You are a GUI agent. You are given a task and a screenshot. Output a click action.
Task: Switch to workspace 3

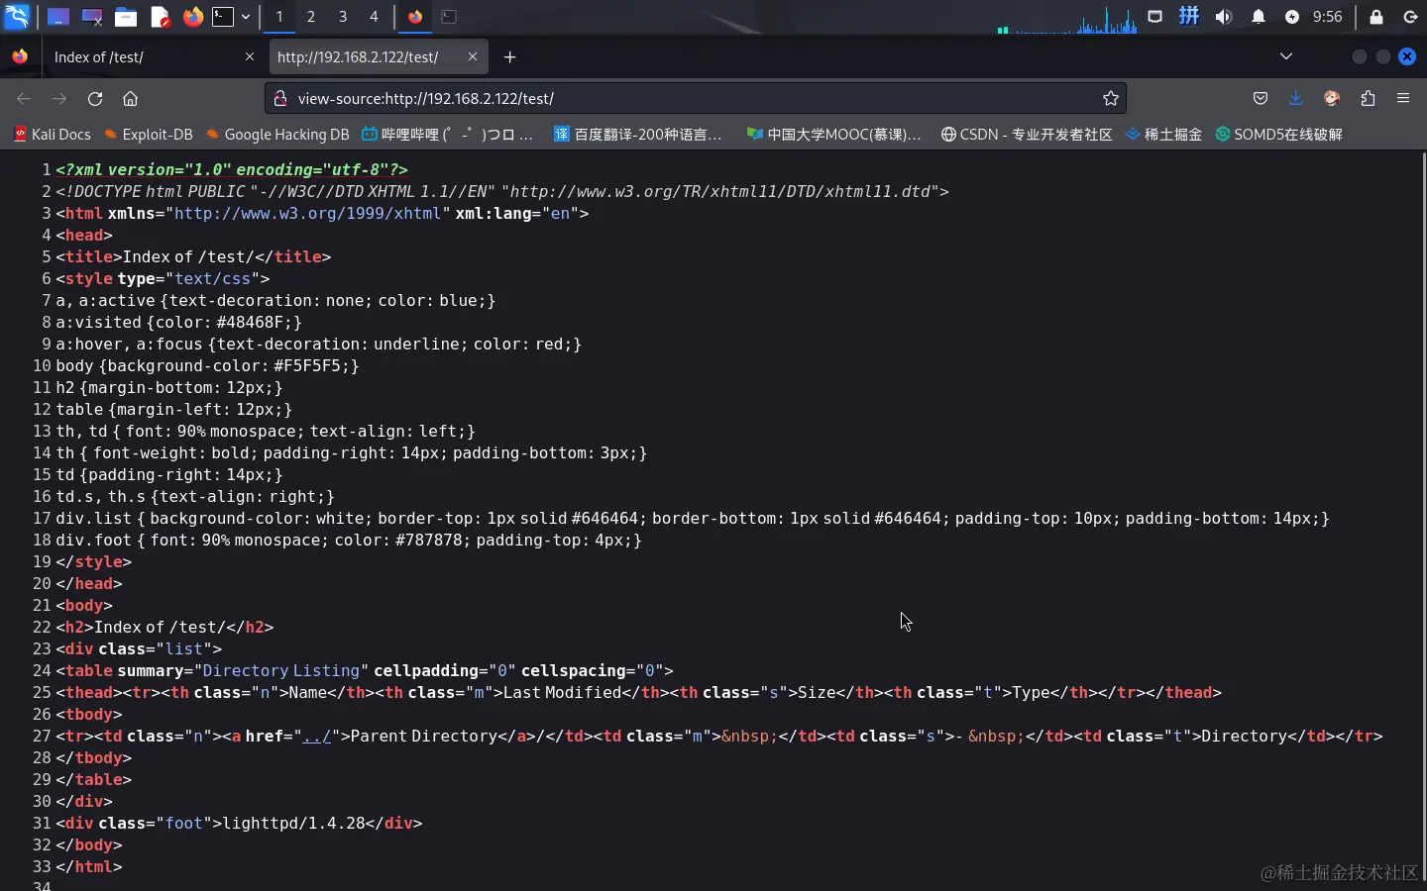tap(343, 17)
